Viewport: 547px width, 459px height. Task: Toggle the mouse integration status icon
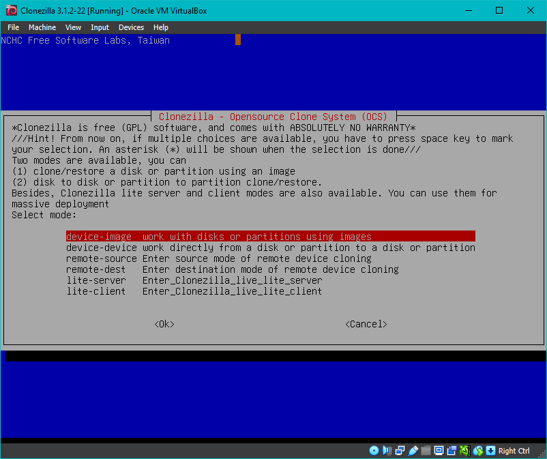coord(477,451)
